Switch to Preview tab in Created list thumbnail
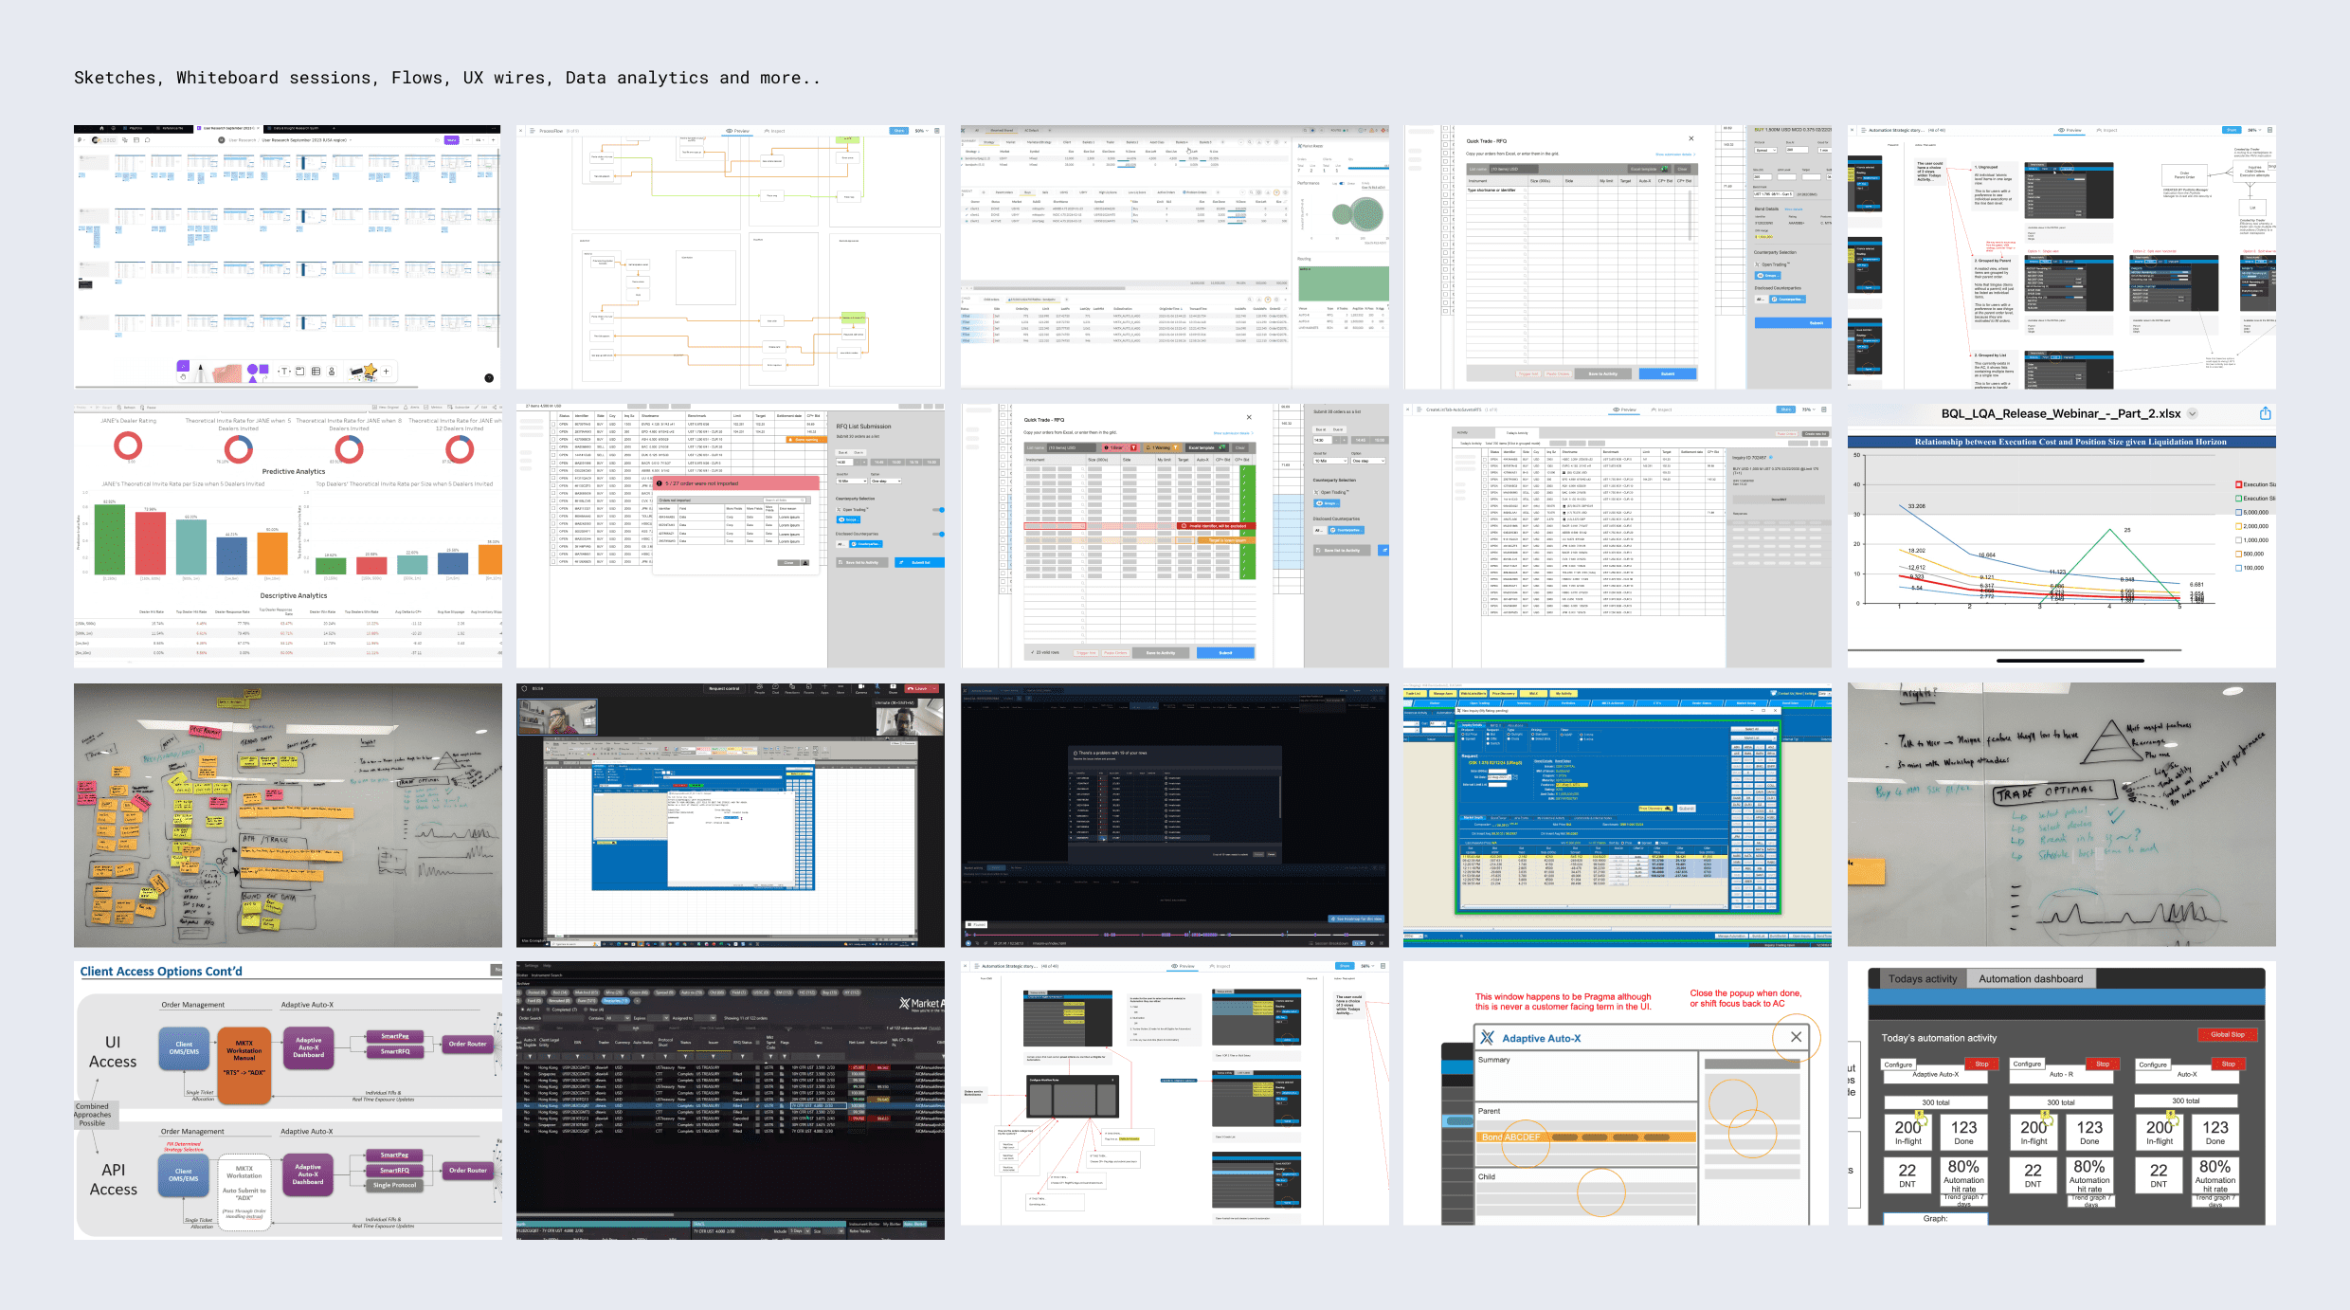2350x1310 pixels. click(1625, 409)
